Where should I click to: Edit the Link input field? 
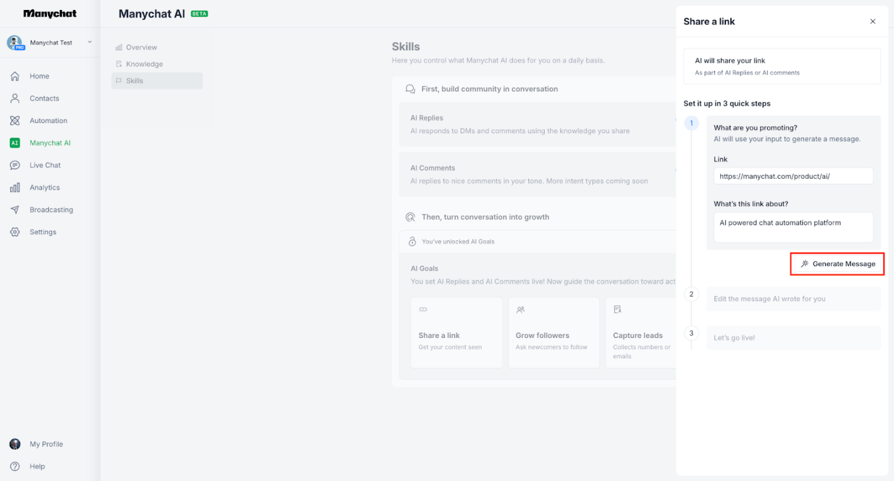(793, 176)
